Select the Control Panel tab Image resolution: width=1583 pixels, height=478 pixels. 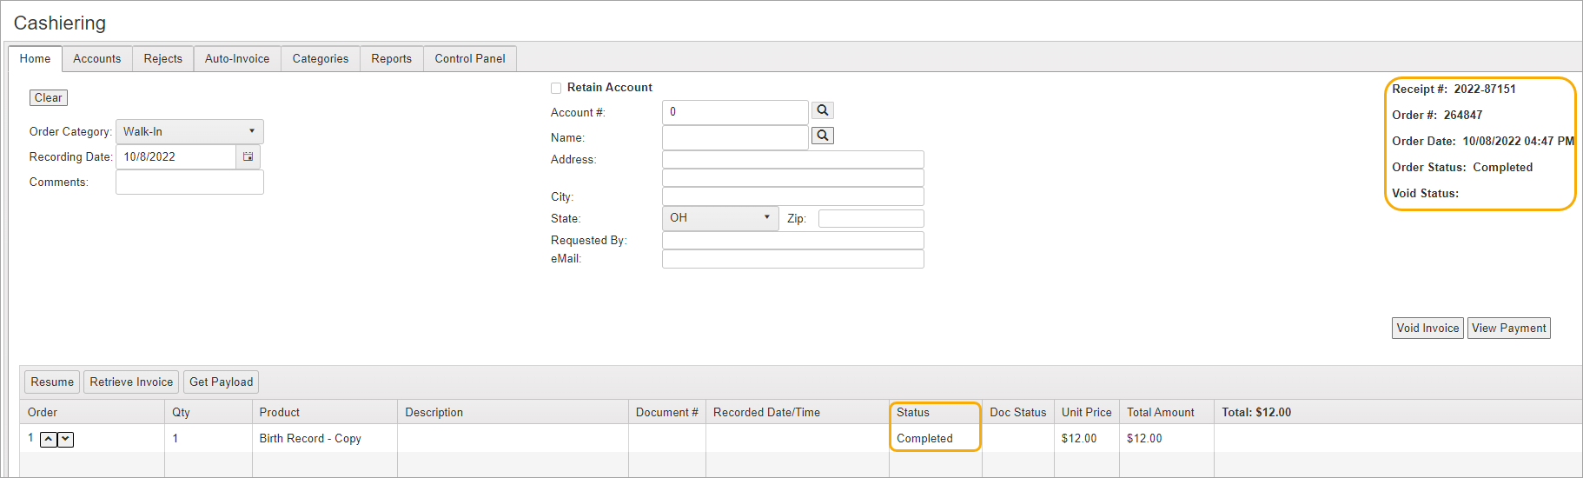(469, 59)
